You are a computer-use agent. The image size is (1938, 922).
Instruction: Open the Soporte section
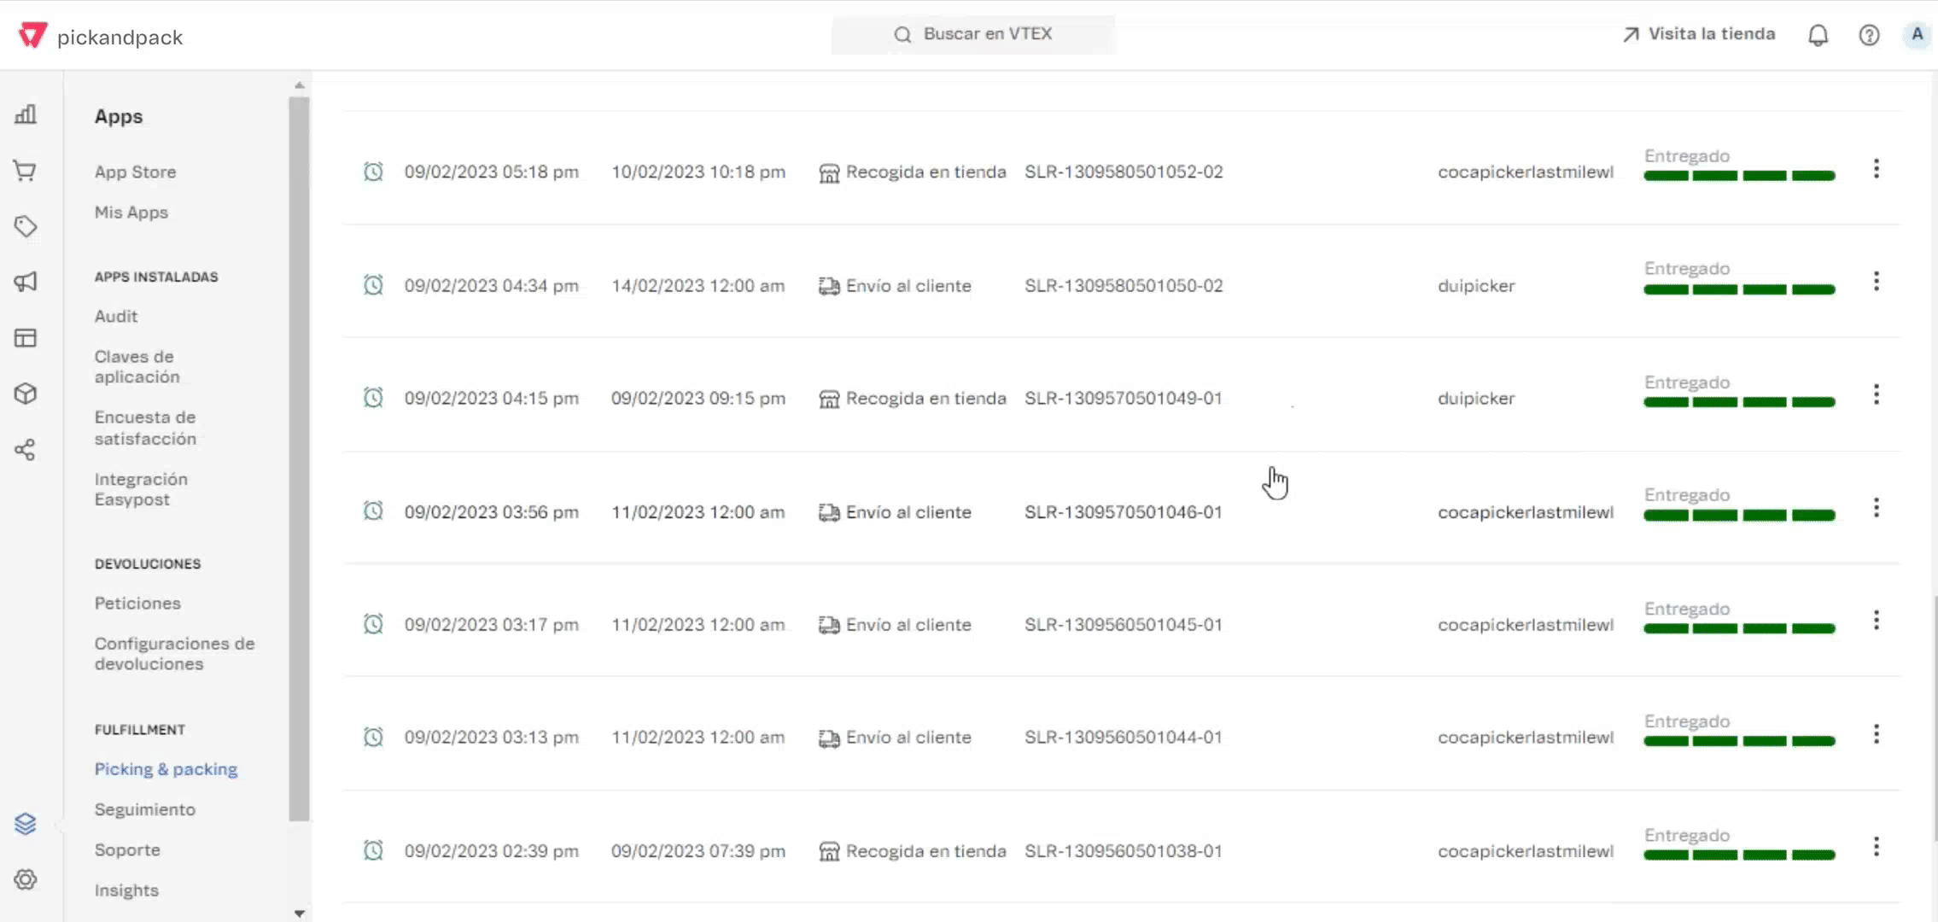click(x=126, y=849)
